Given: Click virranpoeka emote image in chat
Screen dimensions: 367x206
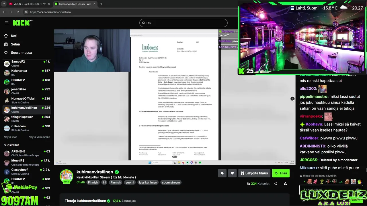Looking at the screenshot, I should [328, 116].
